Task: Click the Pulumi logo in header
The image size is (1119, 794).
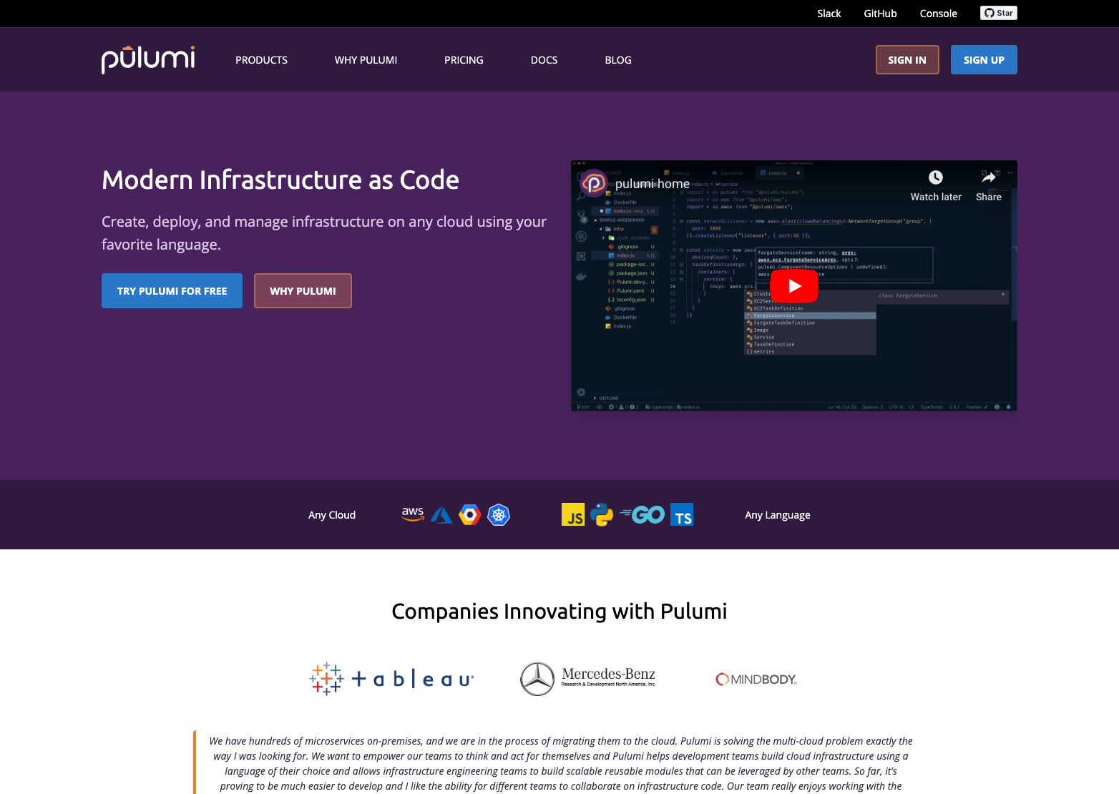Action: pyautogui.click(x=148, y=59)
